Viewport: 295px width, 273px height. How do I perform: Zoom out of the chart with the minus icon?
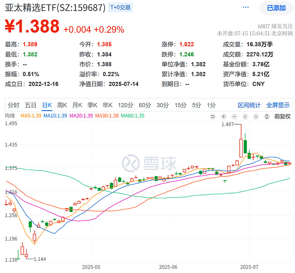[x=234, y=116]
